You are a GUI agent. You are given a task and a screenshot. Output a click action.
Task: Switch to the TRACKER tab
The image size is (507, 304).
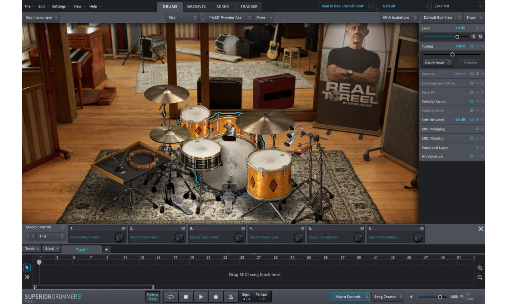tap(249, 6)
